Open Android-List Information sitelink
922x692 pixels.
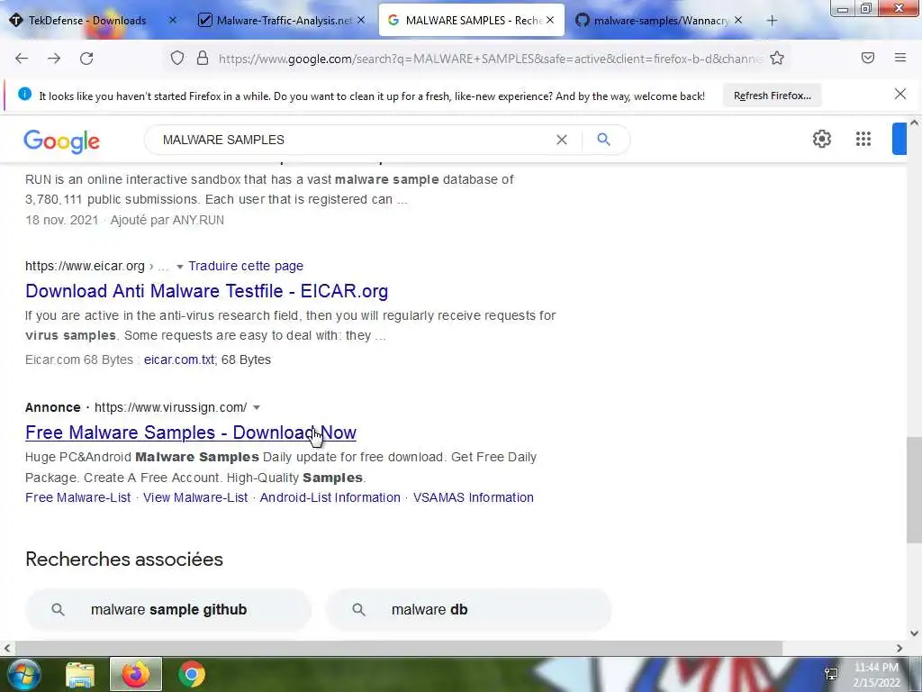[x=330, y=497]
